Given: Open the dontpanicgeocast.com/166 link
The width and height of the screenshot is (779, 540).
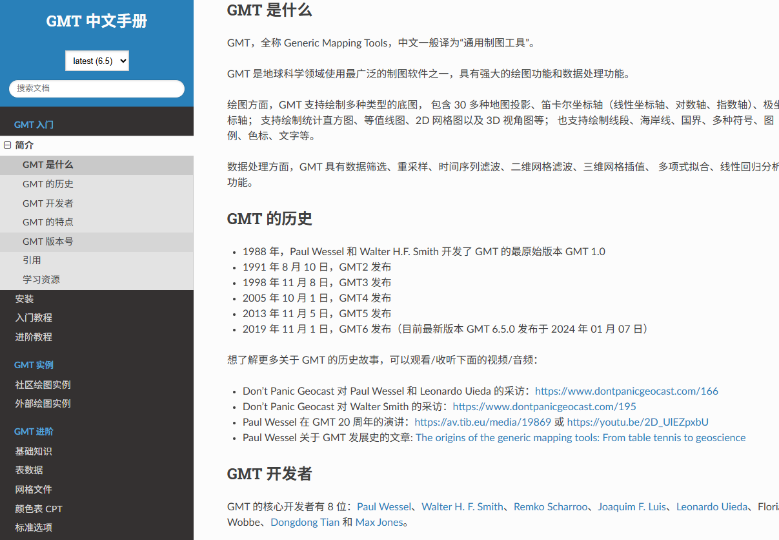Looking at the screenshot, I should (627, 391).
